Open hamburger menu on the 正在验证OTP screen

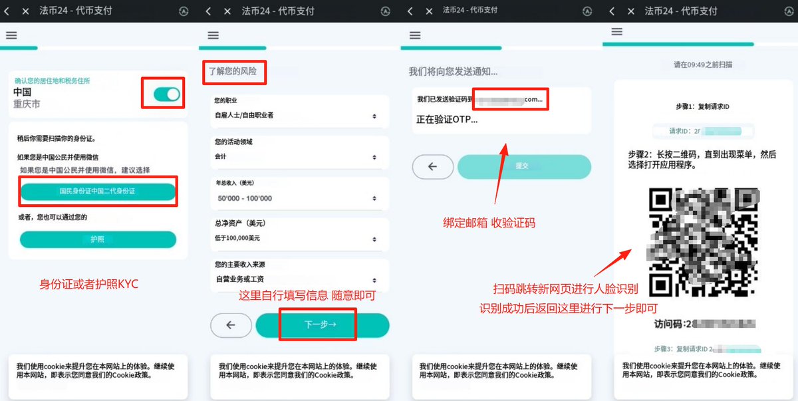415,35
